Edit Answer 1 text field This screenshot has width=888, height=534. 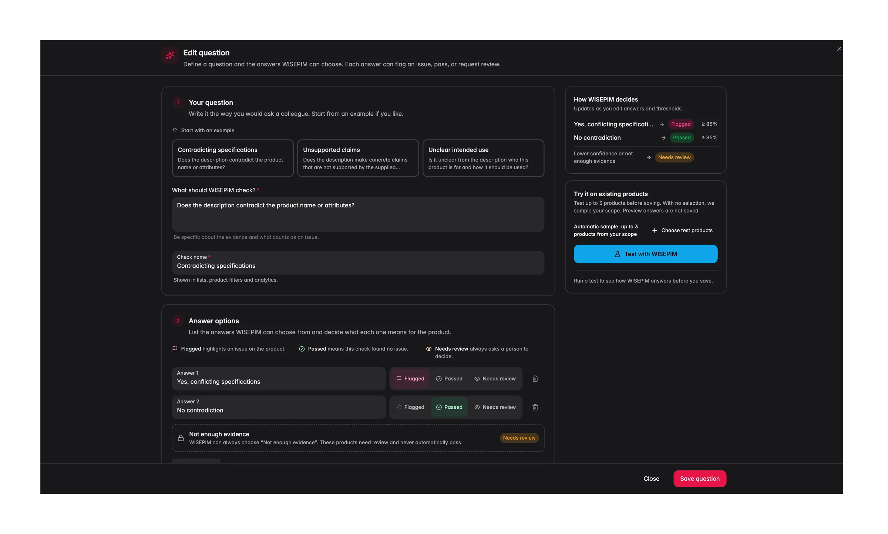click(279, 378)
